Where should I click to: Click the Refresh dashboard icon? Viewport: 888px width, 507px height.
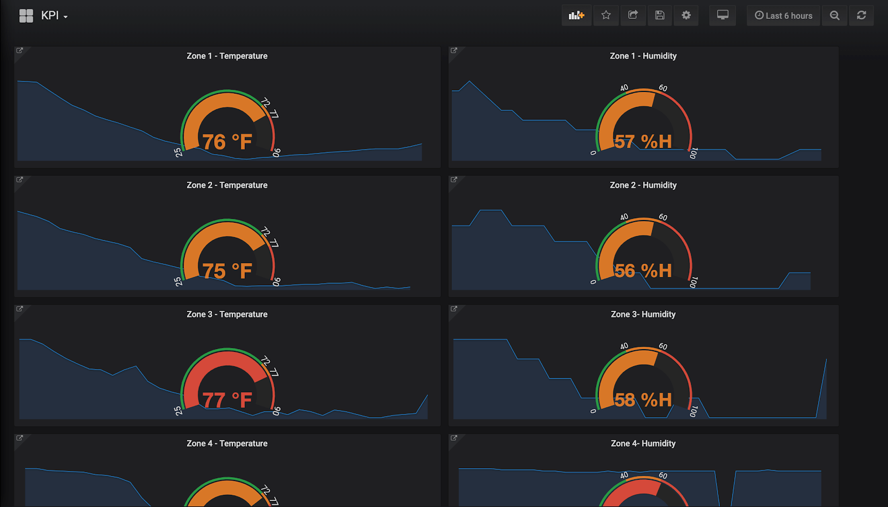(x=861, y=15)
